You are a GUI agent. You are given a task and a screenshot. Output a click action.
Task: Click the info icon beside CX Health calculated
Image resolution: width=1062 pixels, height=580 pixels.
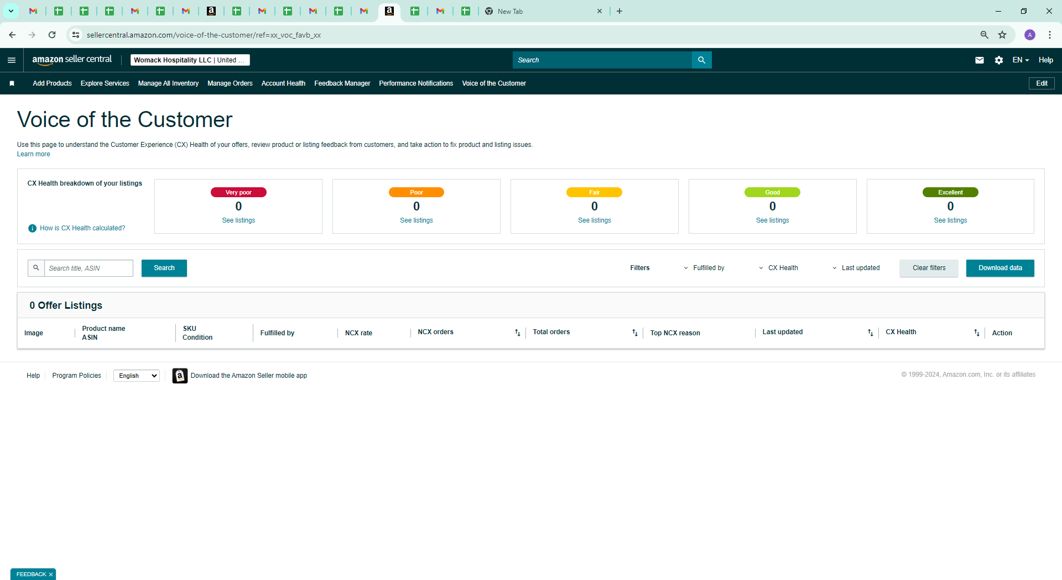point(32,228)
